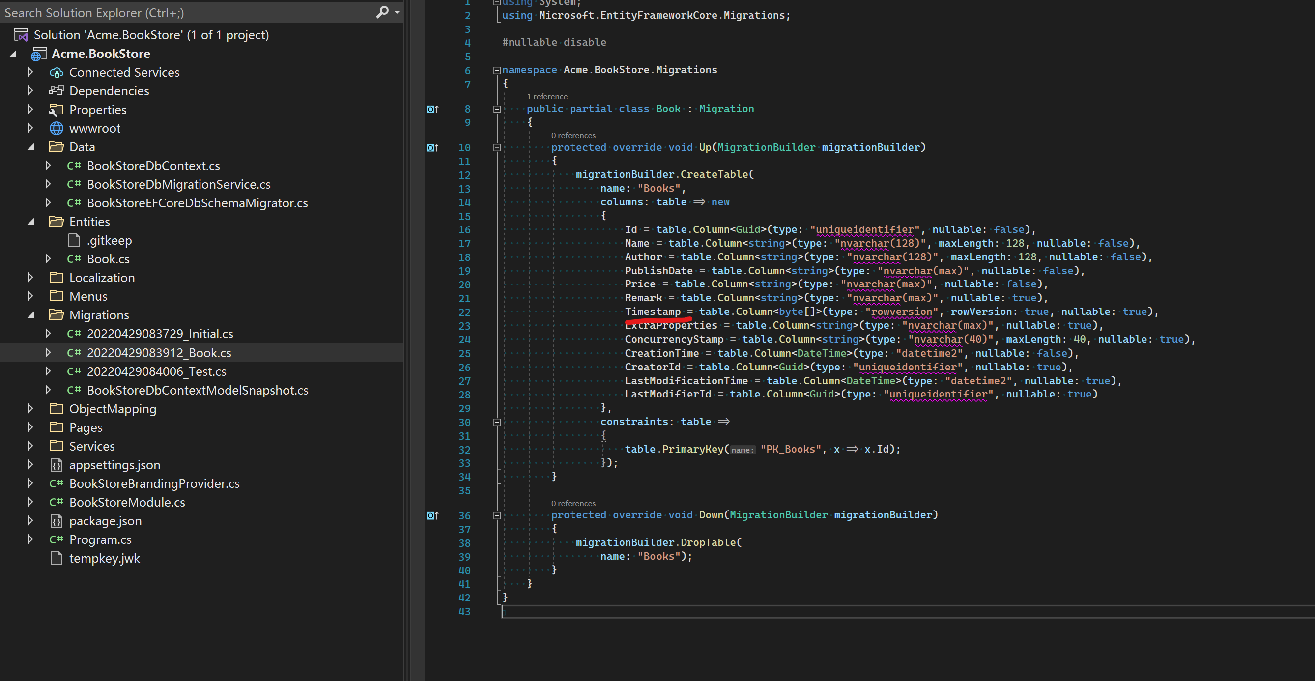
Task: Expand Book.cs to show its members
Action: coord(49,259)
